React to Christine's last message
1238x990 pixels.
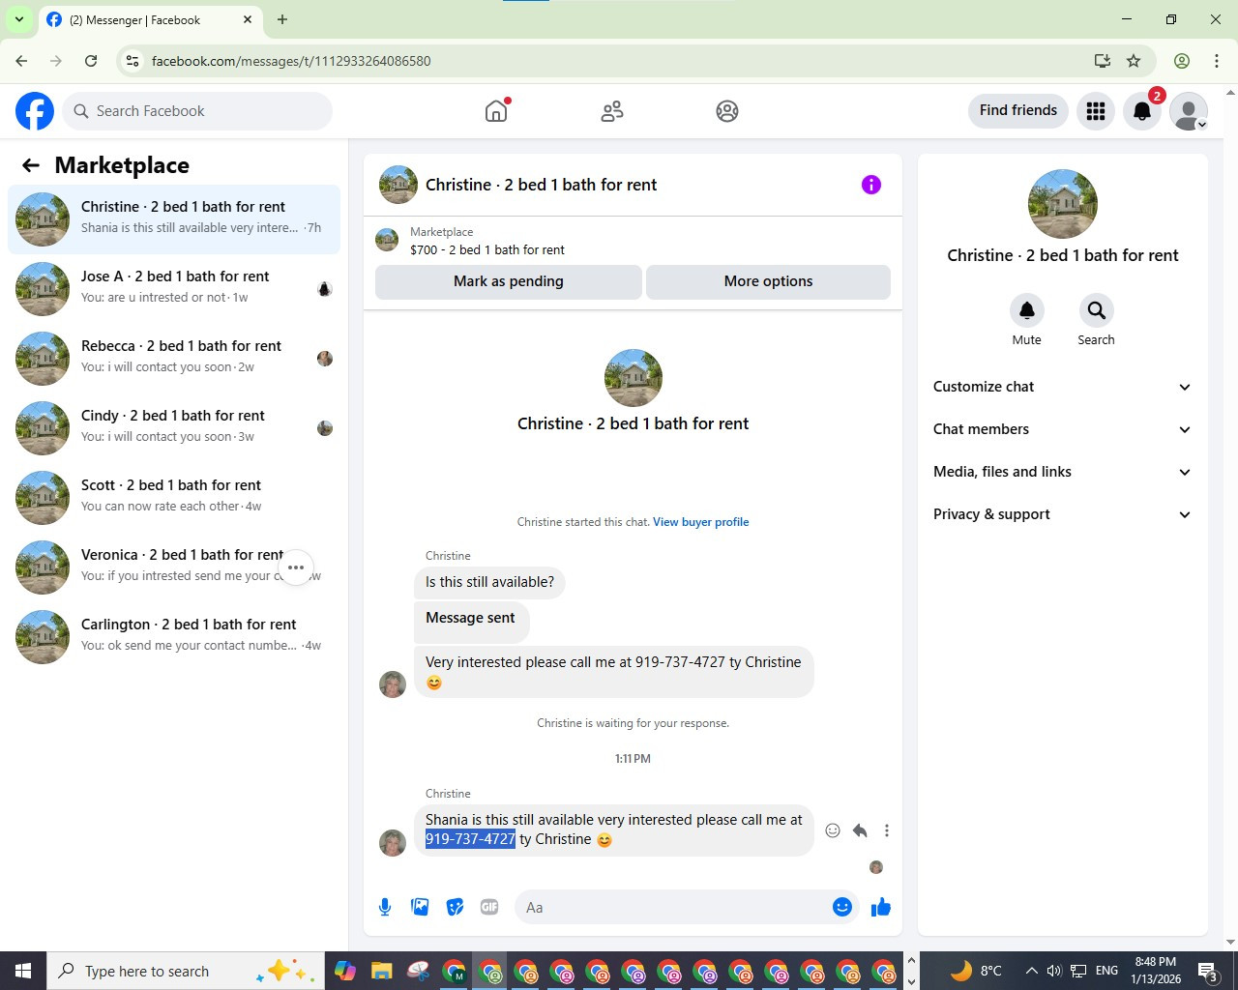click(x=833, y=830)
